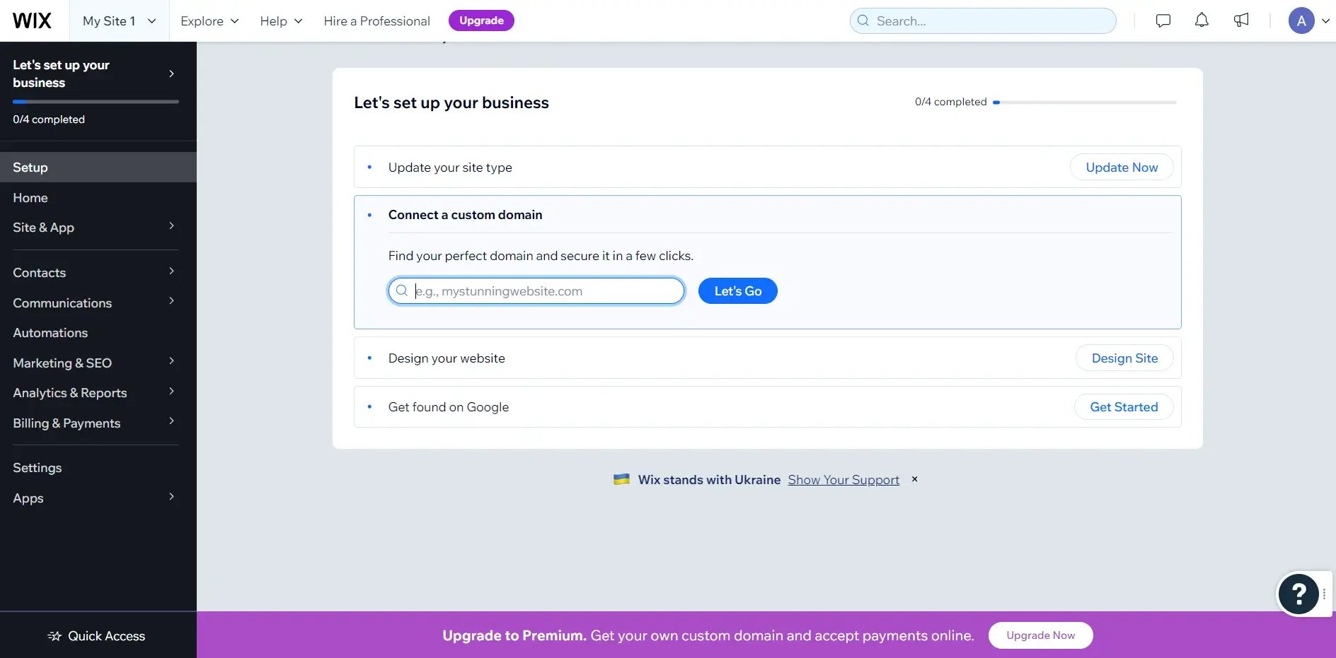Open the chat messages icon

coord(1163,20)
